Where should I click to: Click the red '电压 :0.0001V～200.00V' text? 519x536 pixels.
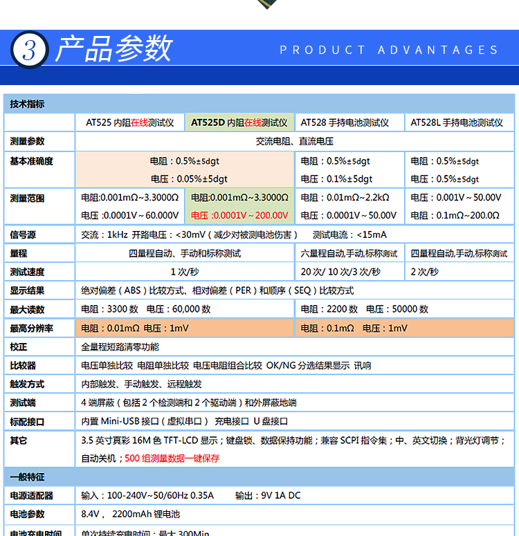(239, 215)
